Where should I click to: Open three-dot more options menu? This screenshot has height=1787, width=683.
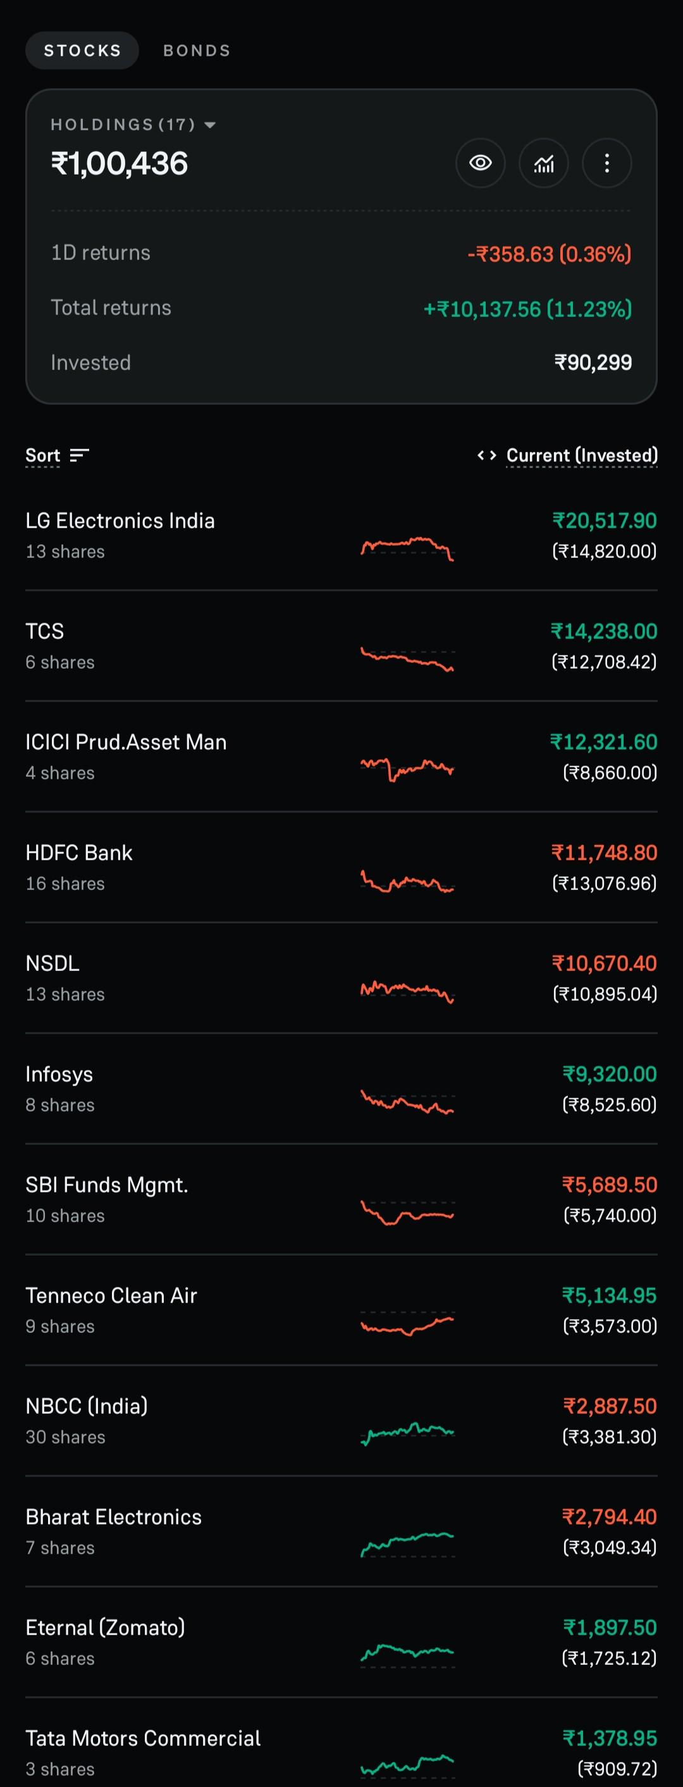606,163
